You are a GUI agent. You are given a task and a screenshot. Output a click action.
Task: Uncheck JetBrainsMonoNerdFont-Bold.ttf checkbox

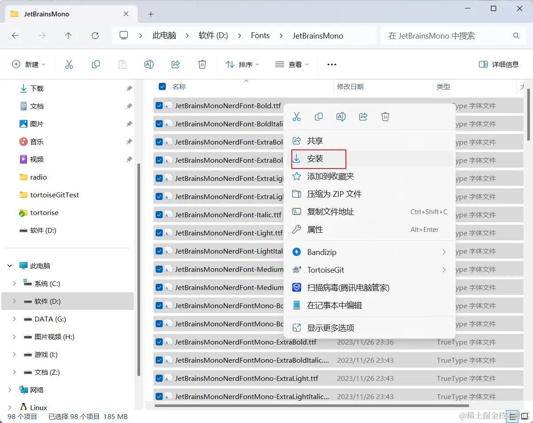(x=159, y=106)
